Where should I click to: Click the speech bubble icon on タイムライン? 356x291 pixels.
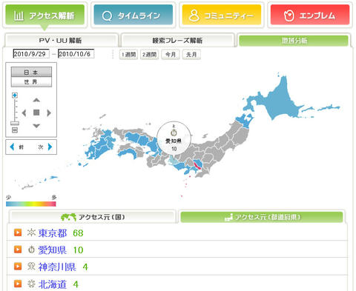pos(107,16)
